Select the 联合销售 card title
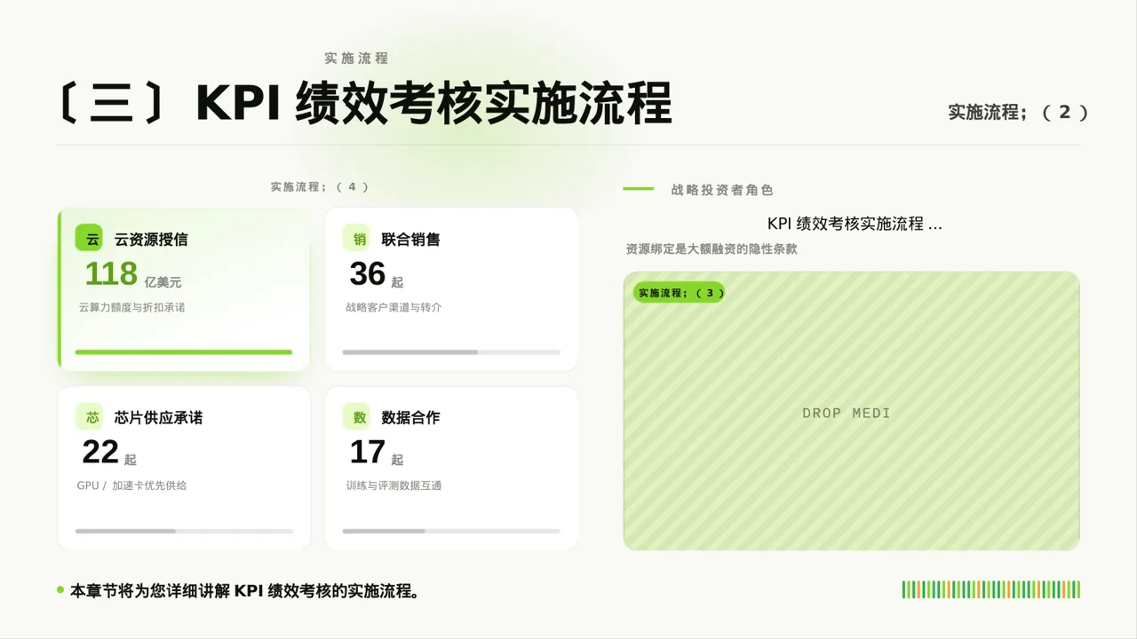Image resolution: width=1137 pixels, height=639 pixels. tap(410, 240)
